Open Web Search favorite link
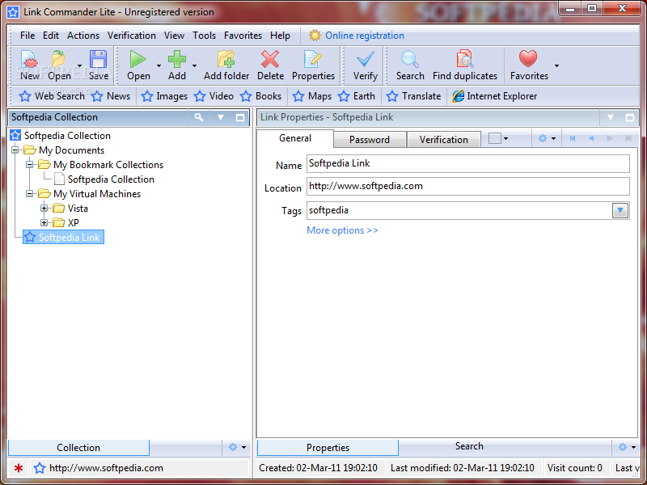This screenshot has width=647, height=485. (x=52, y=96)
